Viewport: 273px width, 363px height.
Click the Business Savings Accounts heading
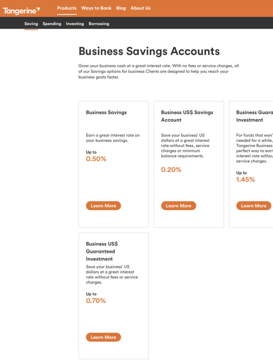pos(149,51)
